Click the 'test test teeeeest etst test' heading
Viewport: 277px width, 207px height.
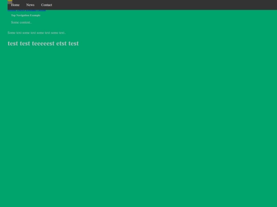tap(43, 43)
